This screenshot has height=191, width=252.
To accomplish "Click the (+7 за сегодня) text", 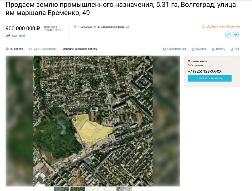I will click(48, 49).
